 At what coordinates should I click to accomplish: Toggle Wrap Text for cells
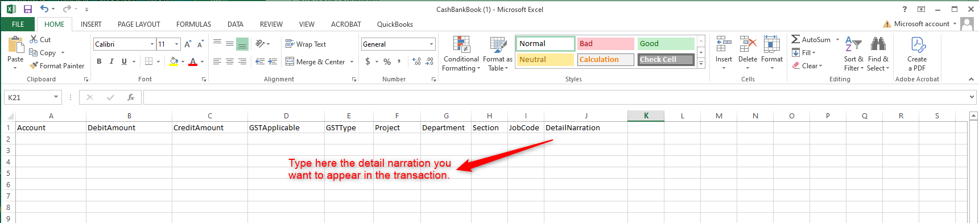tap(305, 44)
